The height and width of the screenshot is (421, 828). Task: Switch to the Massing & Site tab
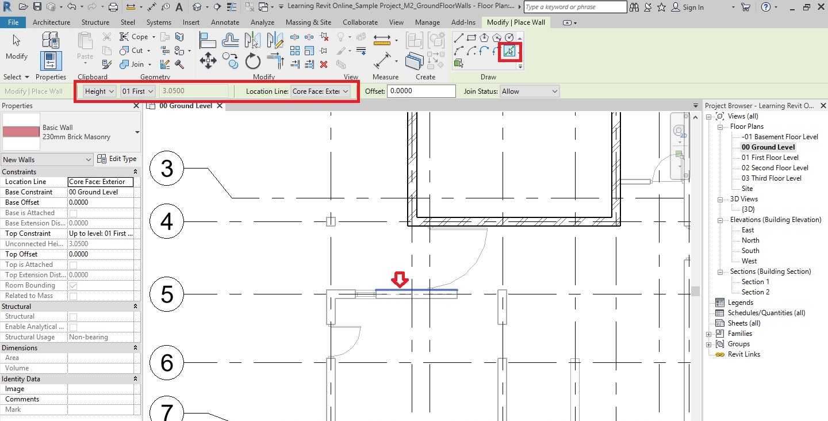click(x=308, y=22)
